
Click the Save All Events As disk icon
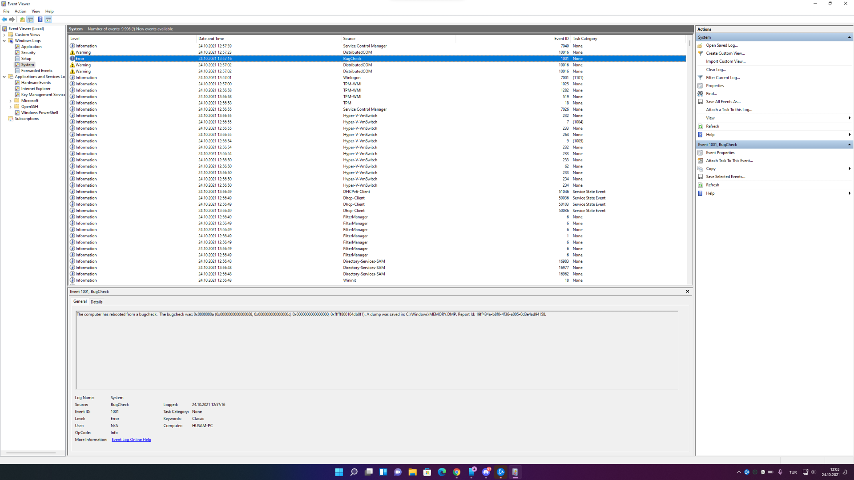[700, 102]
